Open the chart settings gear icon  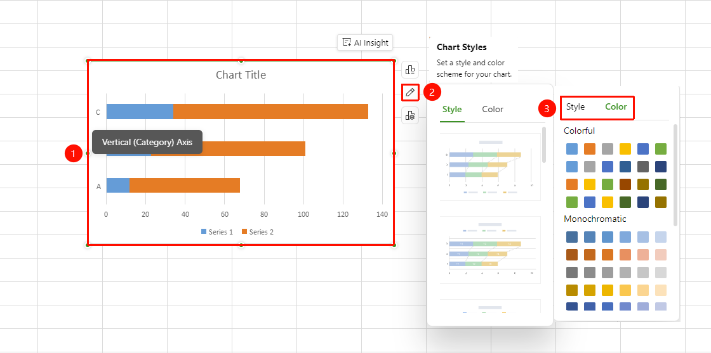coord(410,115)
